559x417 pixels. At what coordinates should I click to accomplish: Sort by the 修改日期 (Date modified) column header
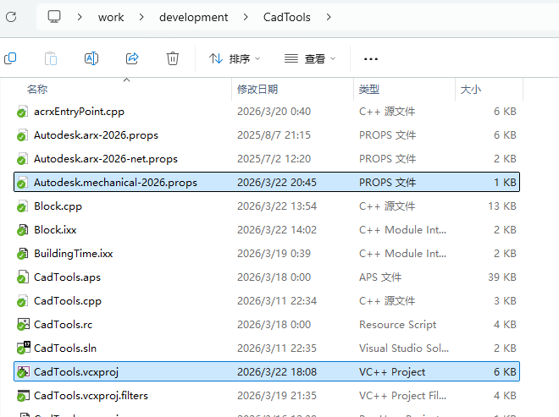pos(257,89)
